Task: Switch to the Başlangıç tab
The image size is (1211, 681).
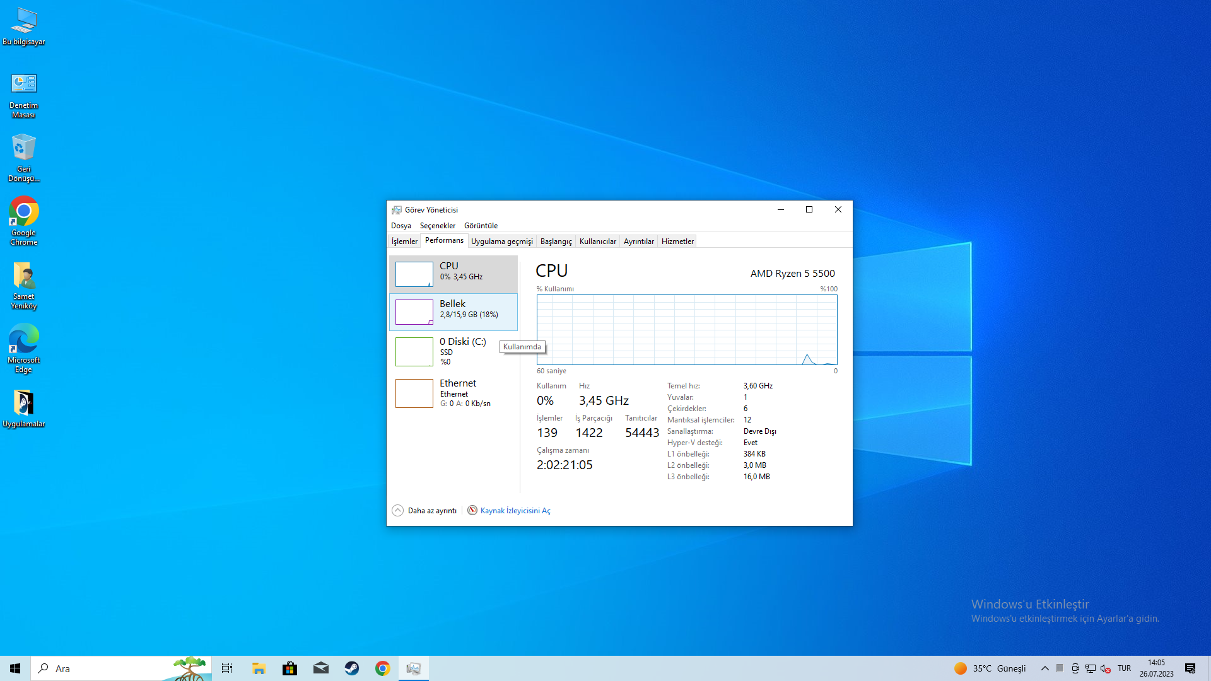Action: coord(556,242)
